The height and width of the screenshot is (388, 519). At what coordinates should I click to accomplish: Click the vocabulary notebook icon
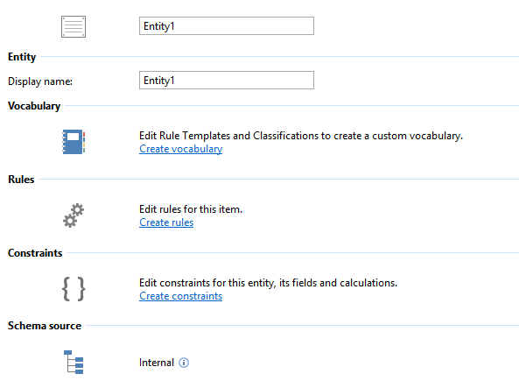coord(74,142)
